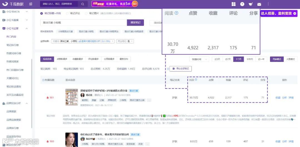Click the 搜索笔记 button
The width and height of the screenshot is (300, 147).
point(136,23)
